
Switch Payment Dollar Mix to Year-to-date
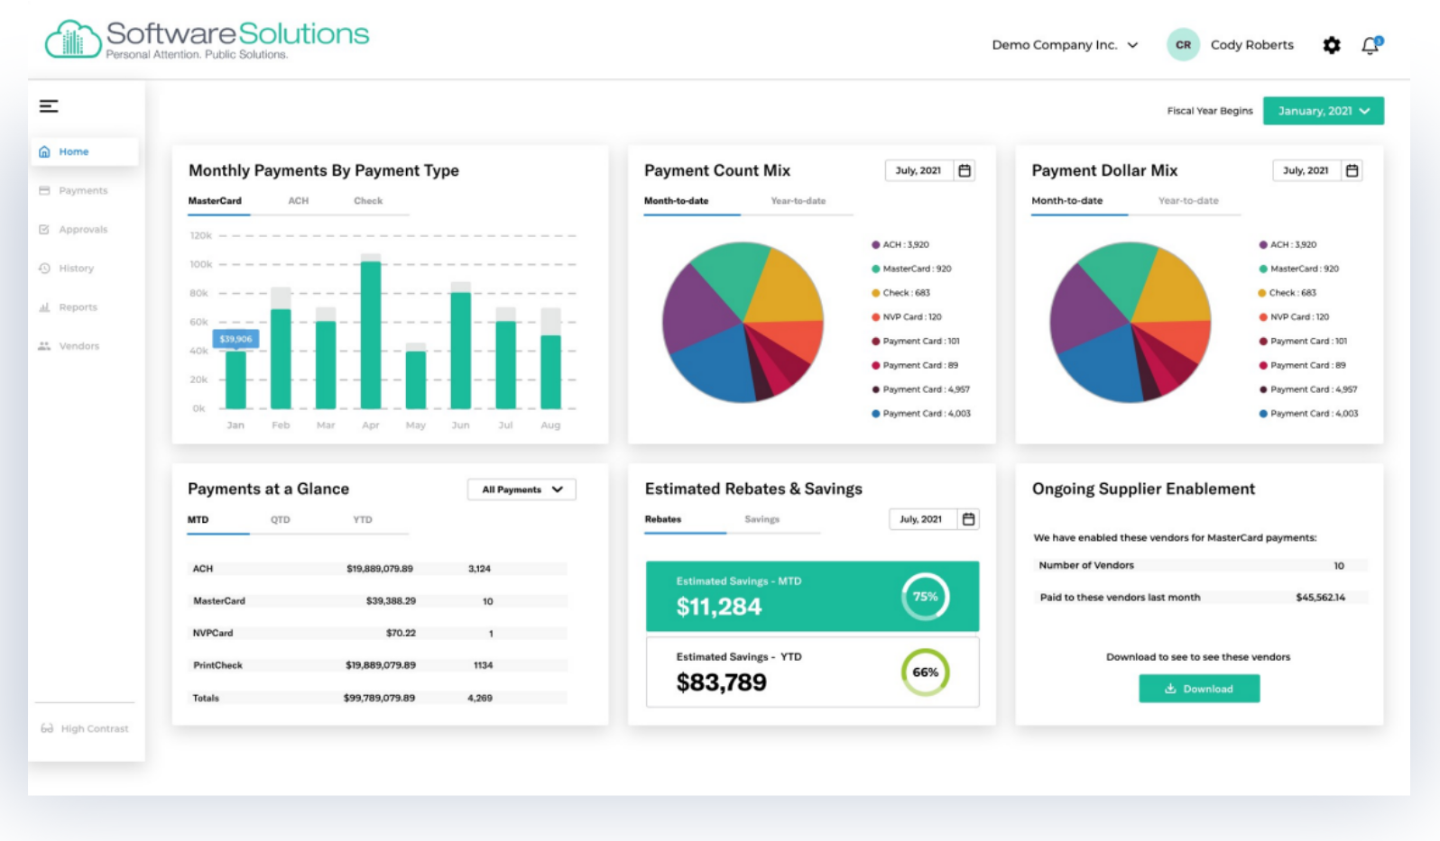(x=1188, y=201)
